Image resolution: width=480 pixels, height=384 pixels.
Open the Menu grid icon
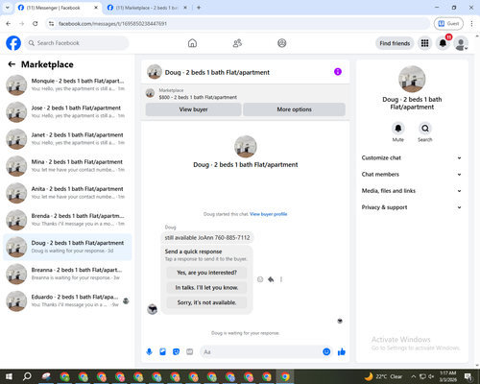424,43
